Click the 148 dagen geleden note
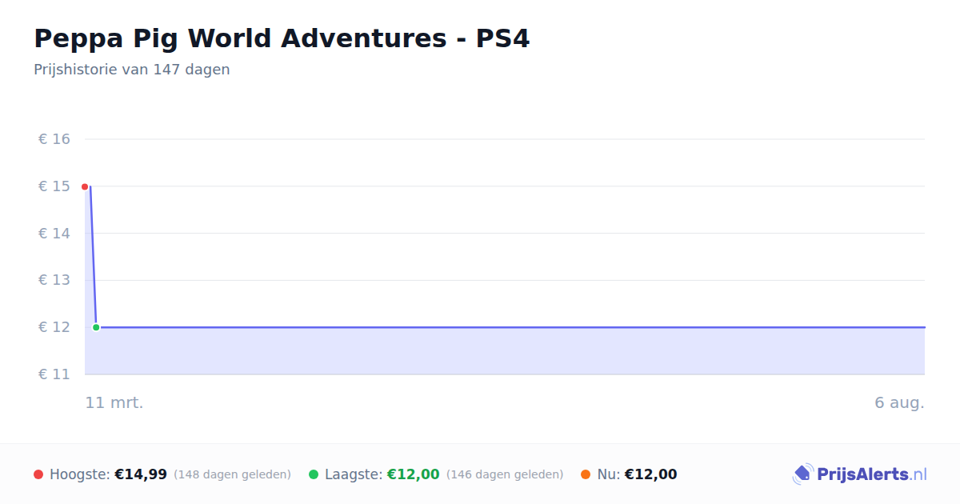This screenshot has width=960, height=504. pos(232,474)
